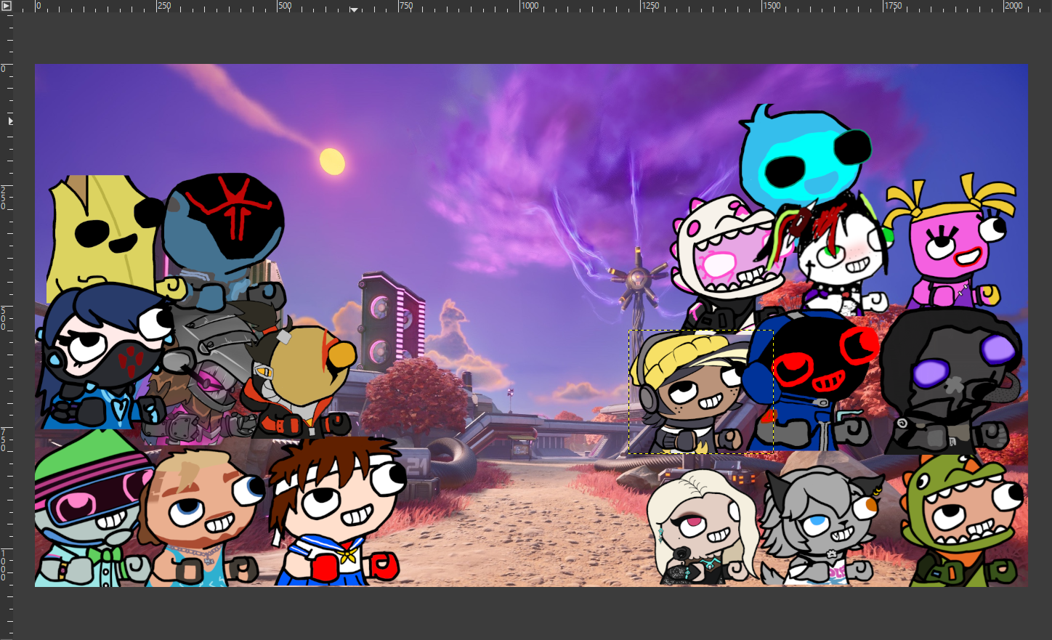Click the 1000 mark on the horizontal ruler
1052x640 pixels.
tap(530, 6)
